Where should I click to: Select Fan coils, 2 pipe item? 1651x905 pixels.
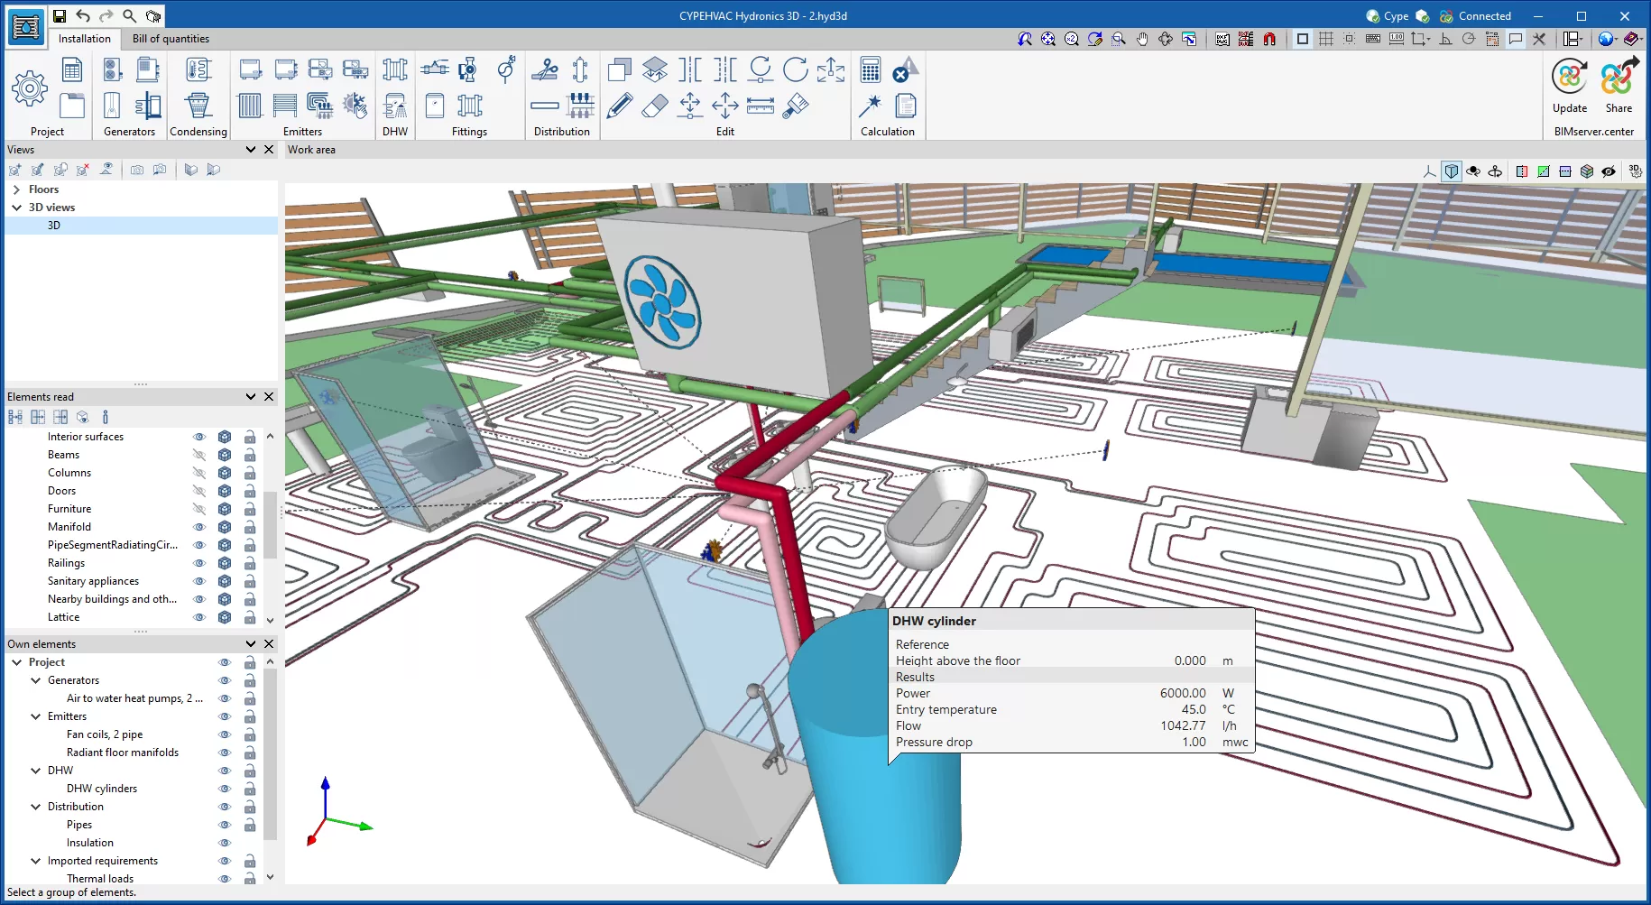[x=105, y=734]
